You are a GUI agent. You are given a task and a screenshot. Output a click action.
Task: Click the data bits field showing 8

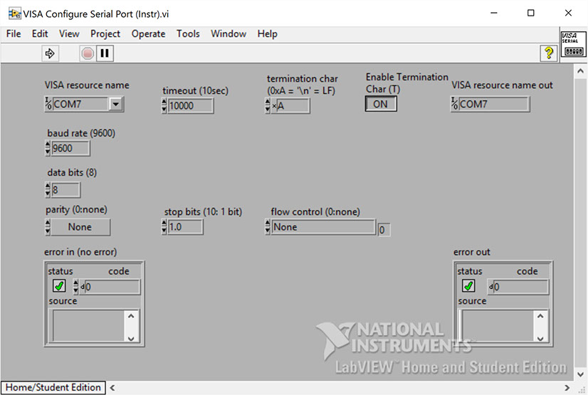(x=65, y=189)
